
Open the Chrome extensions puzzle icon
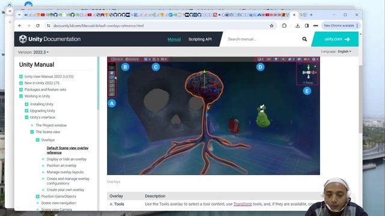(285, 25)
